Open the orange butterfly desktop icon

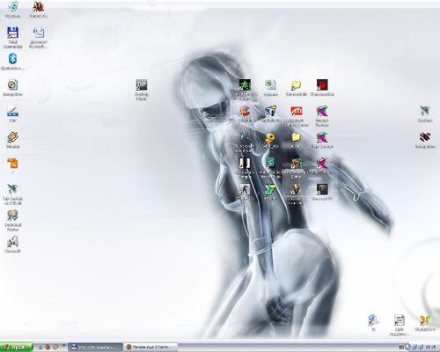click(x=424, y=319)
